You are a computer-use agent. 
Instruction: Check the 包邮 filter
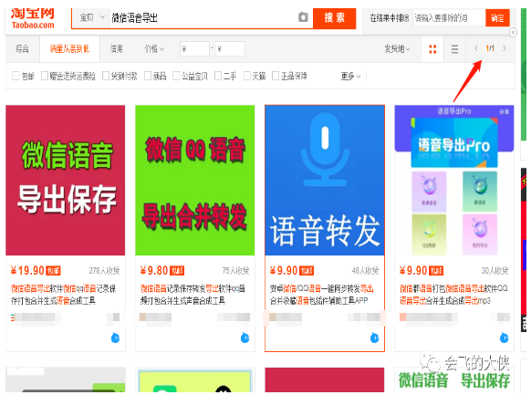(x=16, y=76)
